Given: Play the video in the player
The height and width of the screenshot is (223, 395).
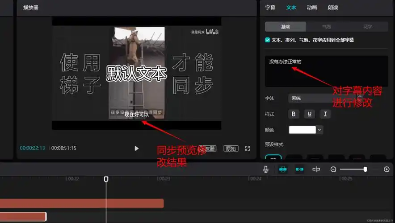Looking at the screenshot, I should pyautogui.click(x=136, y=149).
